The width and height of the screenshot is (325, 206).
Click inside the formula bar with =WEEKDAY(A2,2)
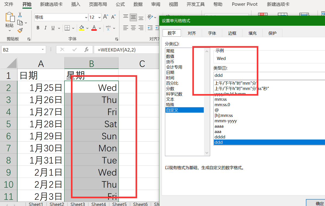coord(127,50)
